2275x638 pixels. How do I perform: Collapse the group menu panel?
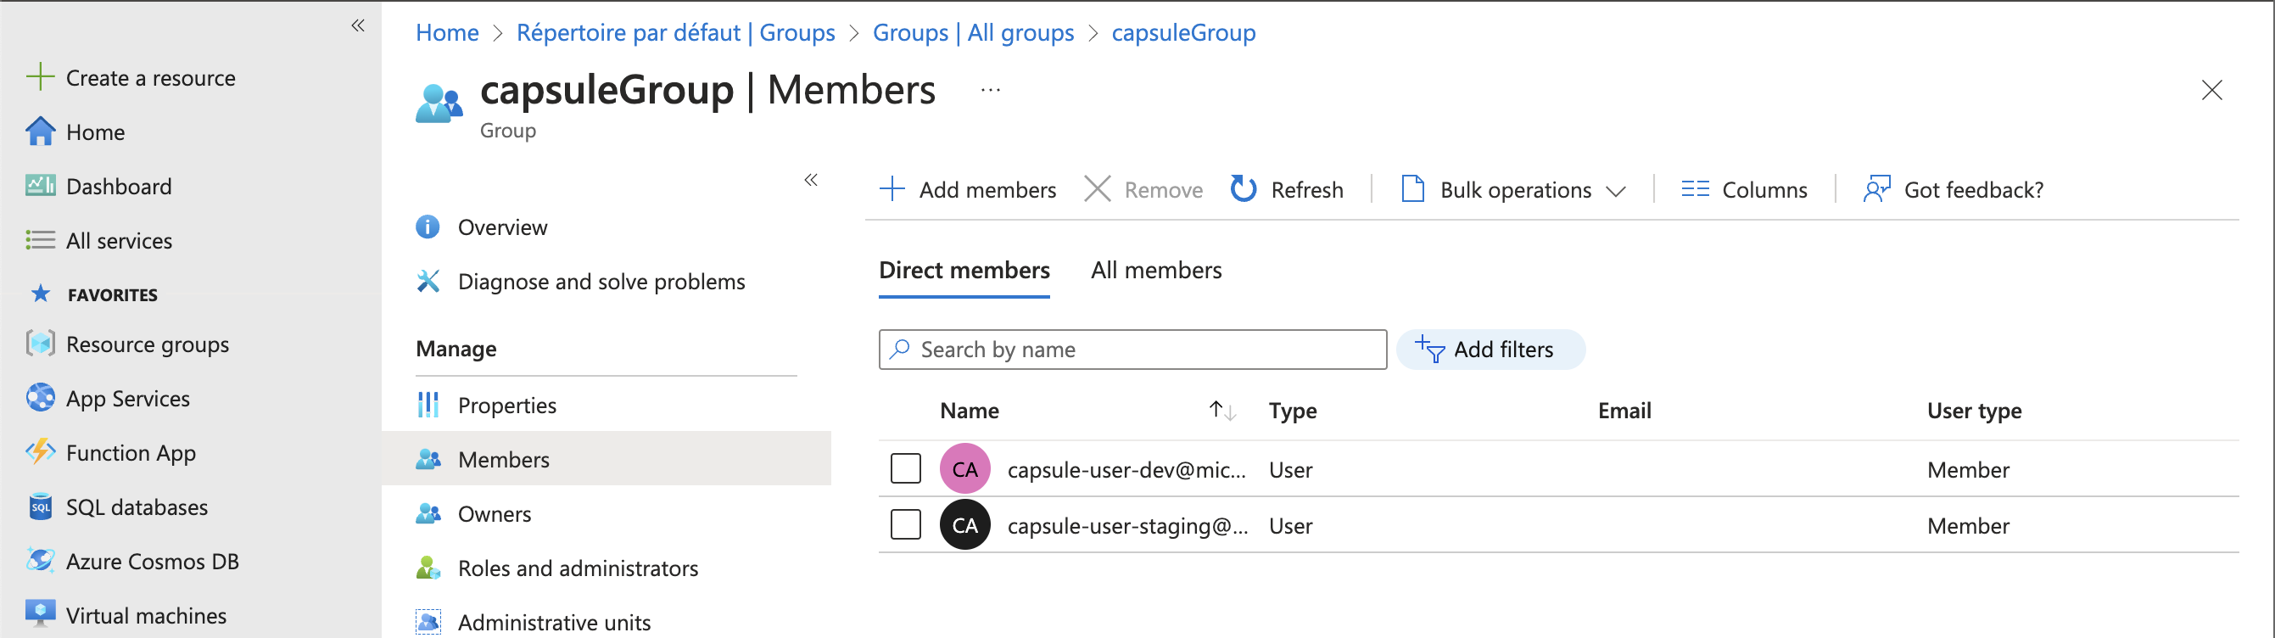[811, 180]
